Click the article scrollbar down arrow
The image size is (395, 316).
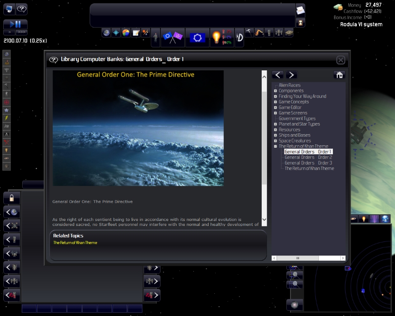click(x=264, y=219)
